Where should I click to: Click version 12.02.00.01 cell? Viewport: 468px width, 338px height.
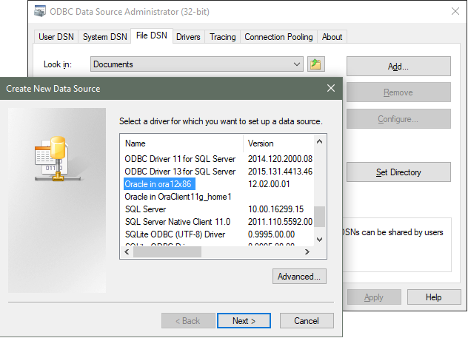269,184
